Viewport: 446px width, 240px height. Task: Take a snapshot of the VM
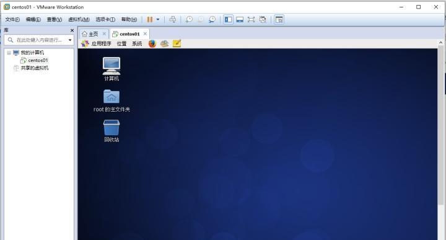(189, 19)
